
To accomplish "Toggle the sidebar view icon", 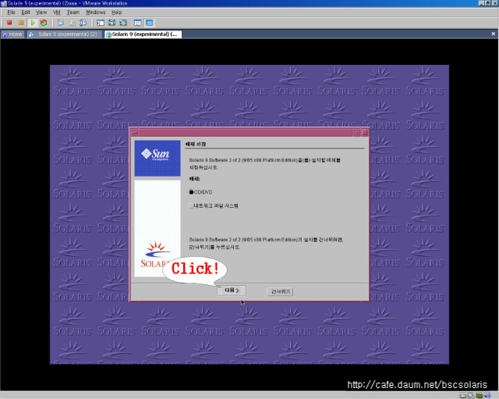I will click(101, 23).
